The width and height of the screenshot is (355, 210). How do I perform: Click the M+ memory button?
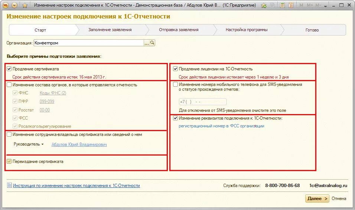click(310, 5)
